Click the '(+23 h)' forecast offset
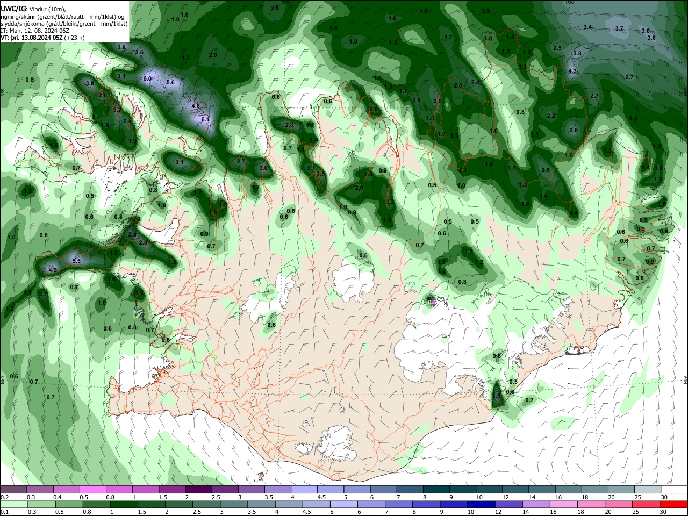The width and height of the screenshot is (688, 516). click(x=74, y=38)
